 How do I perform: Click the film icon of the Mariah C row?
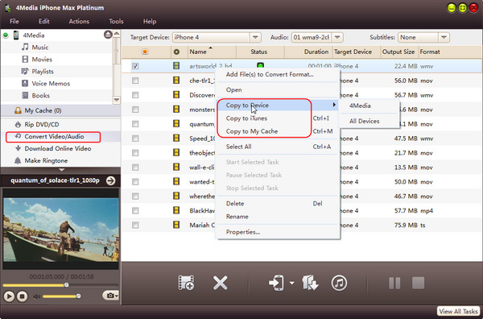(x=176, y=225)
